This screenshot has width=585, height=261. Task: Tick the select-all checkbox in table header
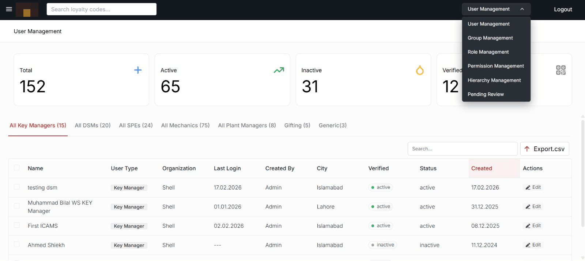[x=17, y=168]
